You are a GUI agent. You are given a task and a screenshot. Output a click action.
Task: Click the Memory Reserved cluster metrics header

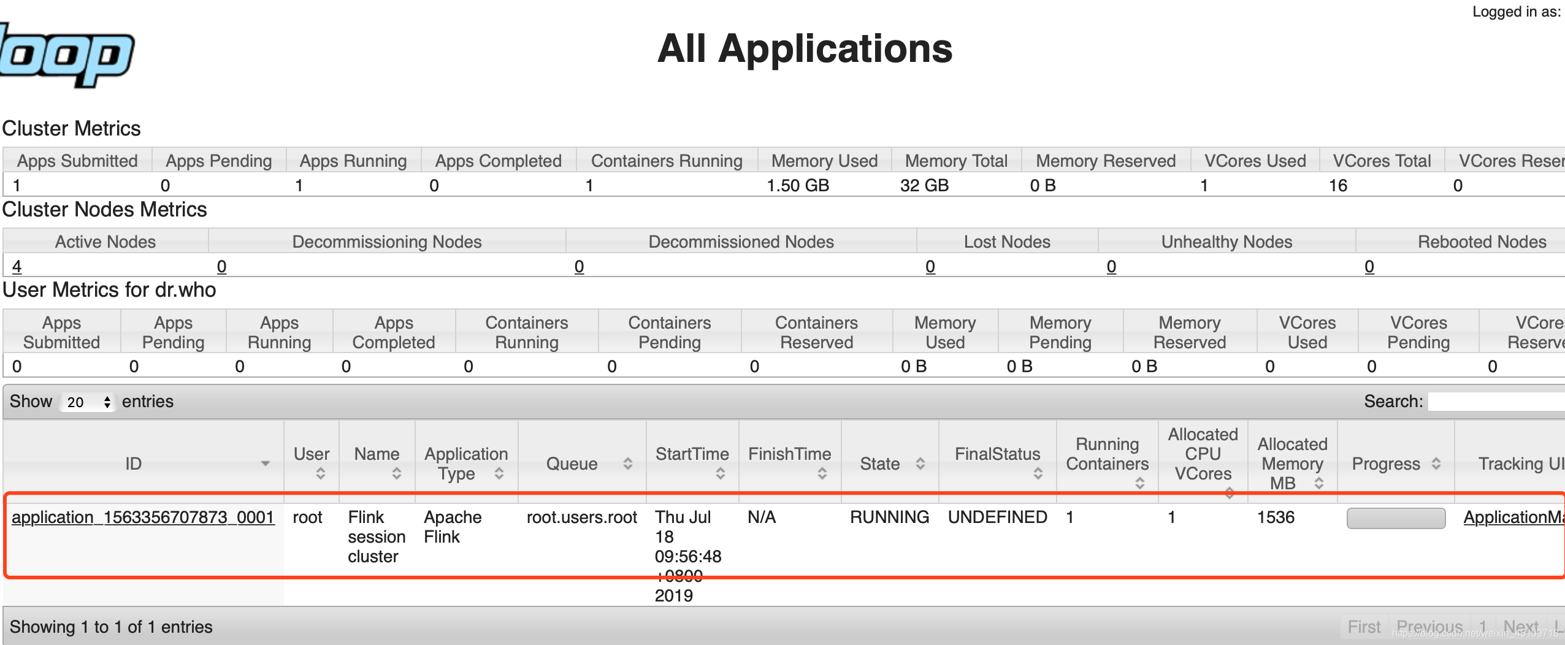(1106, 161)
